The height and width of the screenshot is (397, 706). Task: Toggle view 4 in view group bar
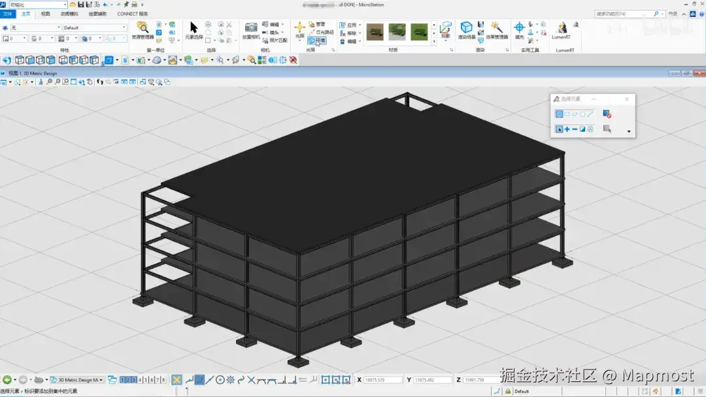tap(140, 380)
